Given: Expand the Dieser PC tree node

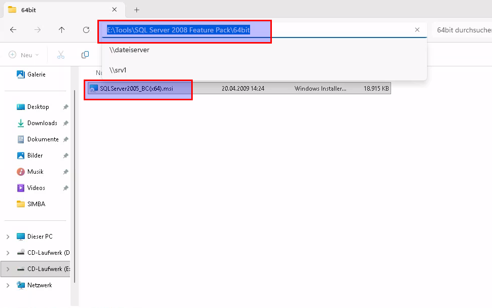Looking at the screenshot, I should (8, 237).
